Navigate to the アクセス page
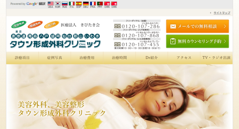The height and width of the screenshot is (129, 239). [x=184, y=58]
